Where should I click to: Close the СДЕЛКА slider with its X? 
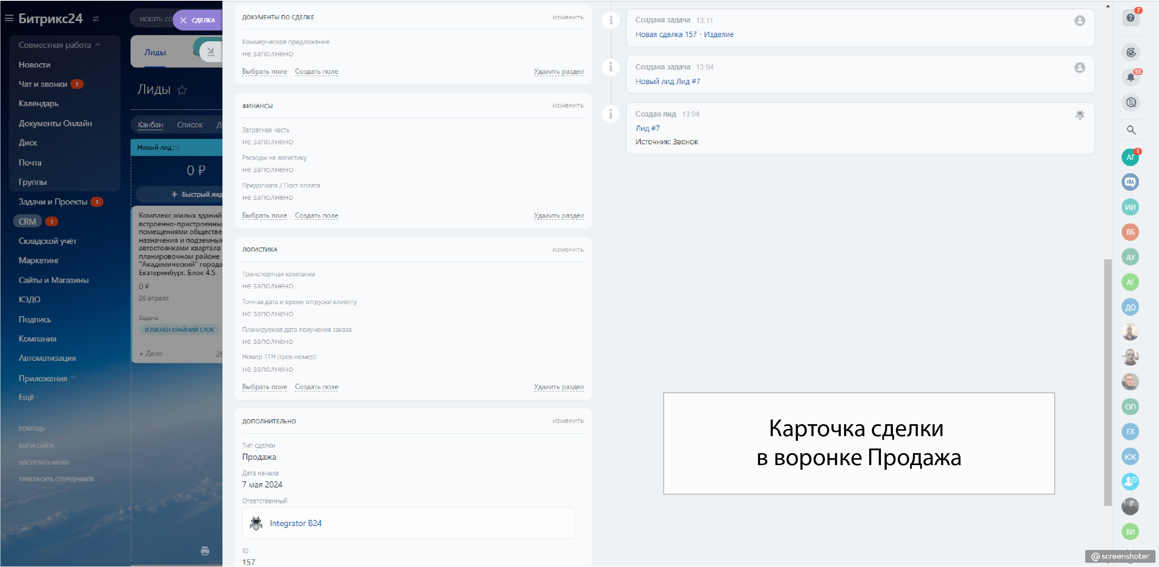point(183,20)
